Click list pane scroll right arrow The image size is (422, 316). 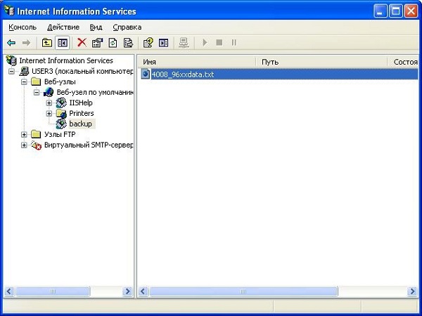point(412,291)
